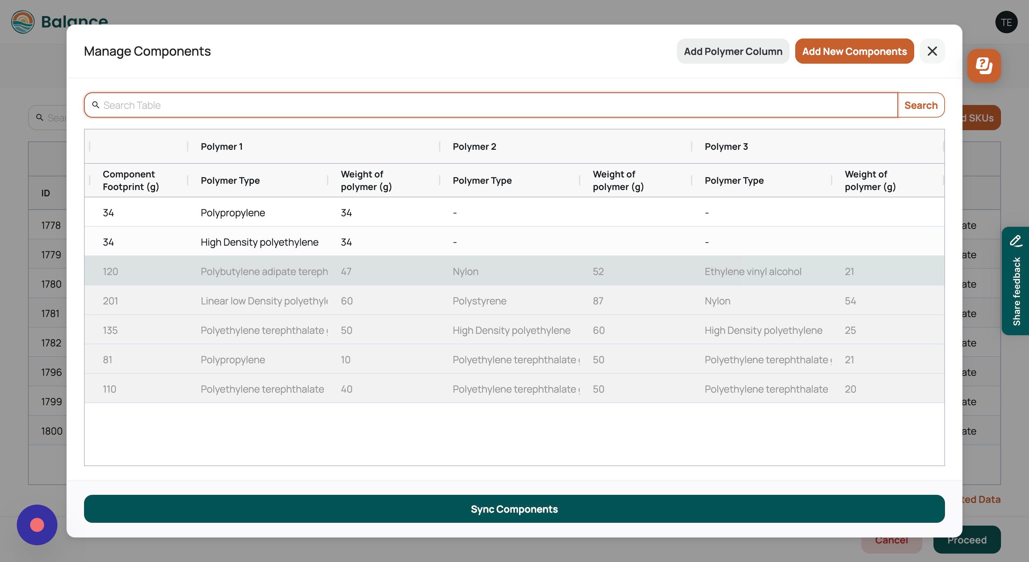Viewport: 1029px width, 562px height.
Task: Click Component Footprint (g) column header
Action: pos(131,181)
